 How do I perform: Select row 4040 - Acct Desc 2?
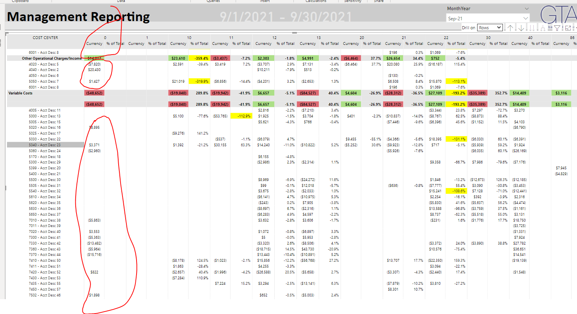click(x=44, y=70)
